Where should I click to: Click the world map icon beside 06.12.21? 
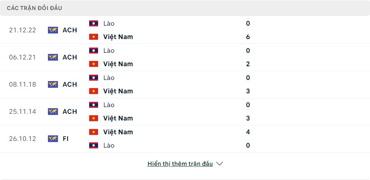coord(53,57)
